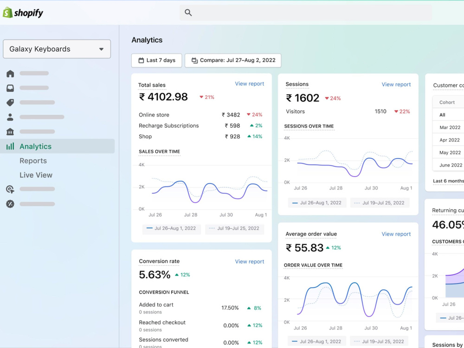Viewport: 464px width, 348px height.
Task: Click Jul 26–Aug 1, 2022 legend in Average order value
Action: [317, 342]
